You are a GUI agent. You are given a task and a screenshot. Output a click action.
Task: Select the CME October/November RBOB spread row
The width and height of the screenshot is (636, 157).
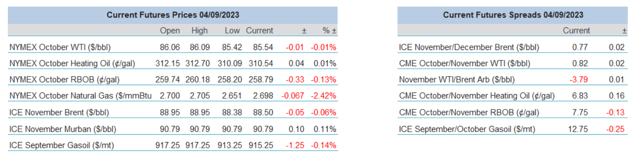tap(512, 112)
